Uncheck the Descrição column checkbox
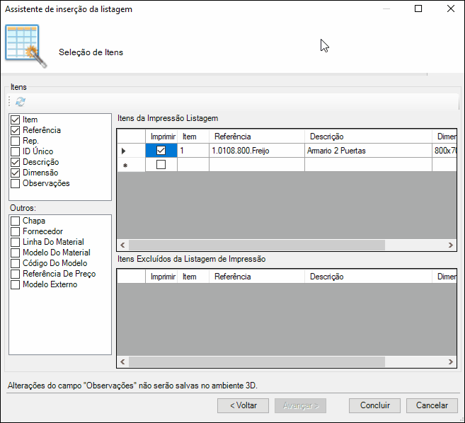This screenshot has width=465, height=423. 15,162
